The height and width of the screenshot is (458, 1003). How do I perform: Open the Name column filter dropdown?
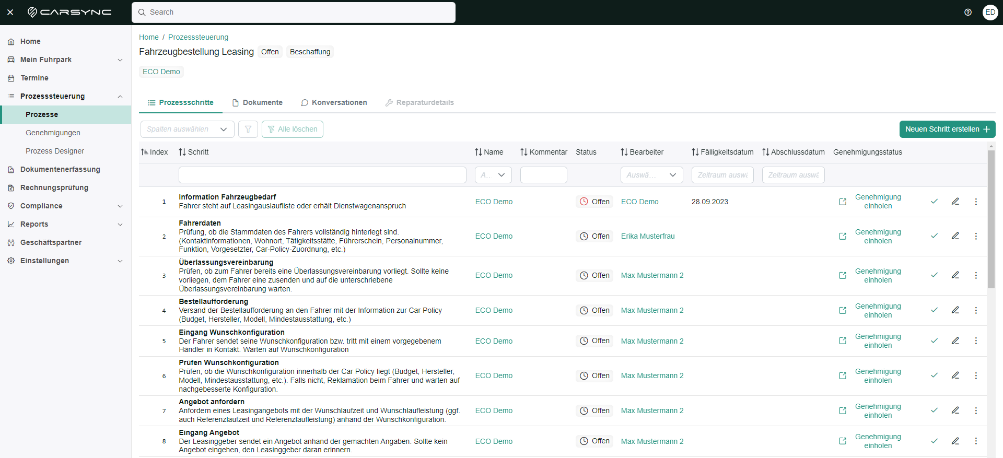pyautogui.click(x=493, y=175)
